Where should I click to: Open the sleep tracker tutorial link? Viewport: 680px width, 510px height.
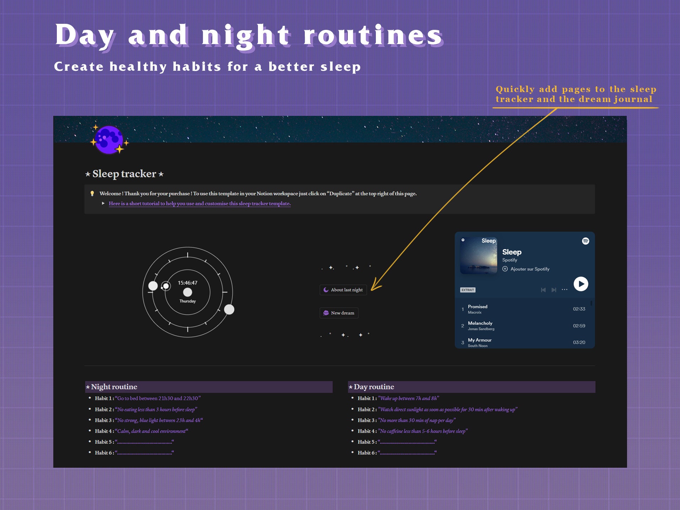tap(199, 204)
